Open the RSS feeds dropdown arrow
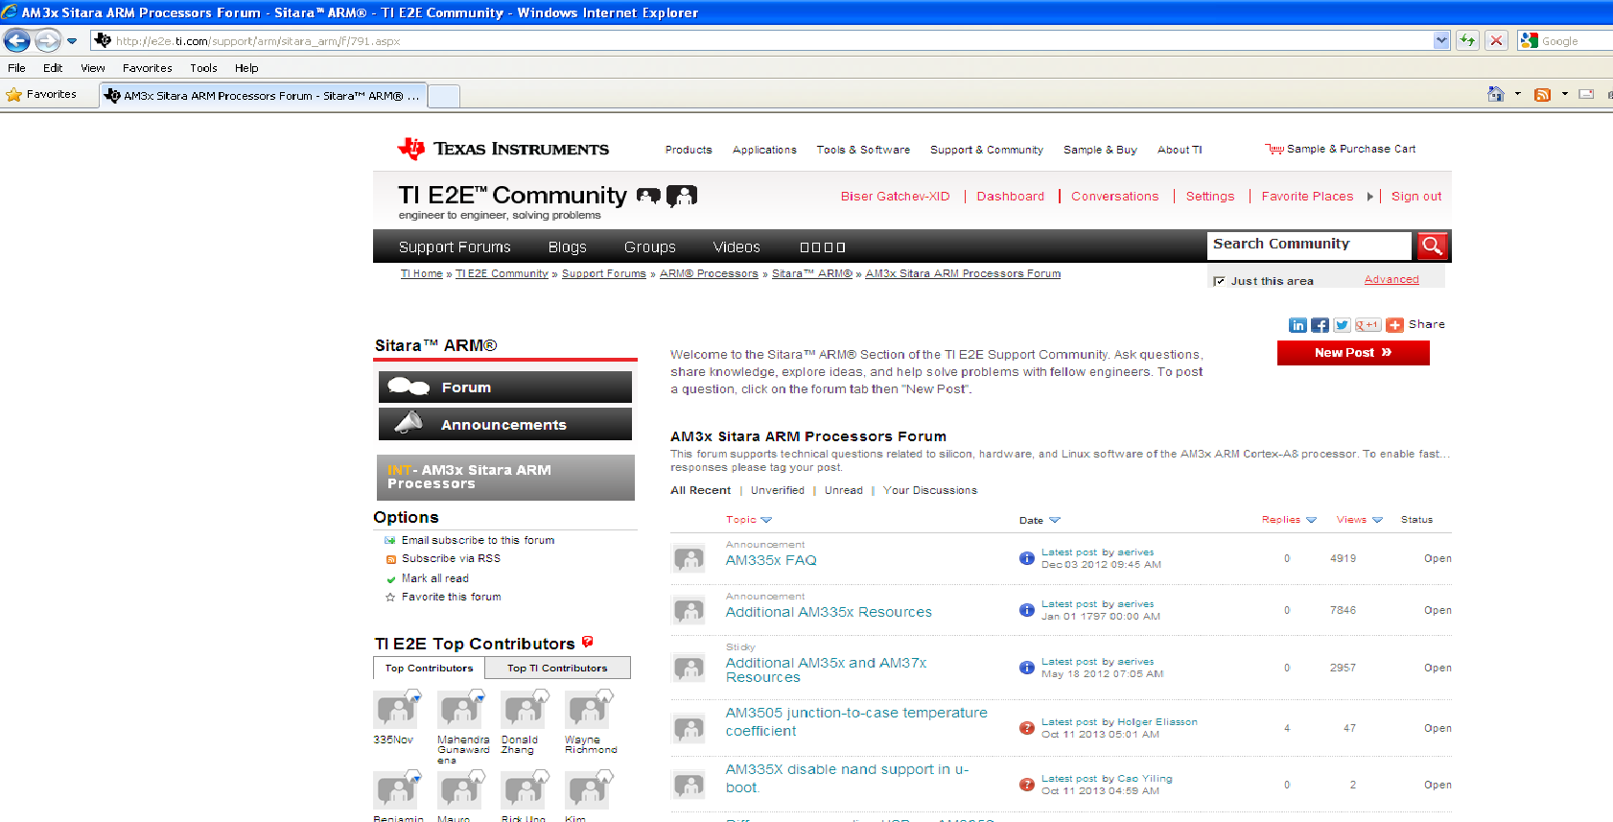The image size is (1613, 822). pos(1564,94)
